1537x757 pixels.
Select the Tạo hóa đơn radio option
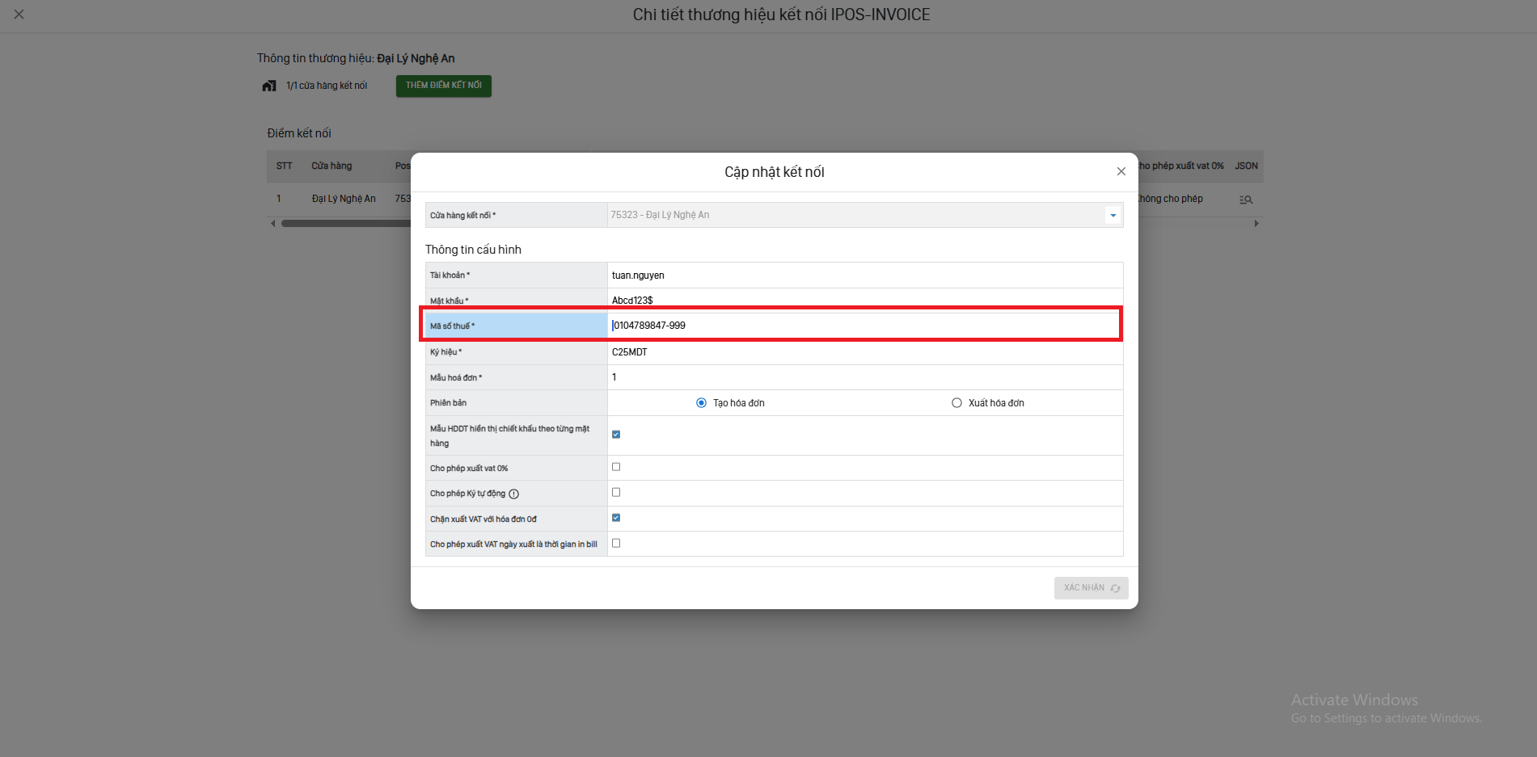coord(701,403)
